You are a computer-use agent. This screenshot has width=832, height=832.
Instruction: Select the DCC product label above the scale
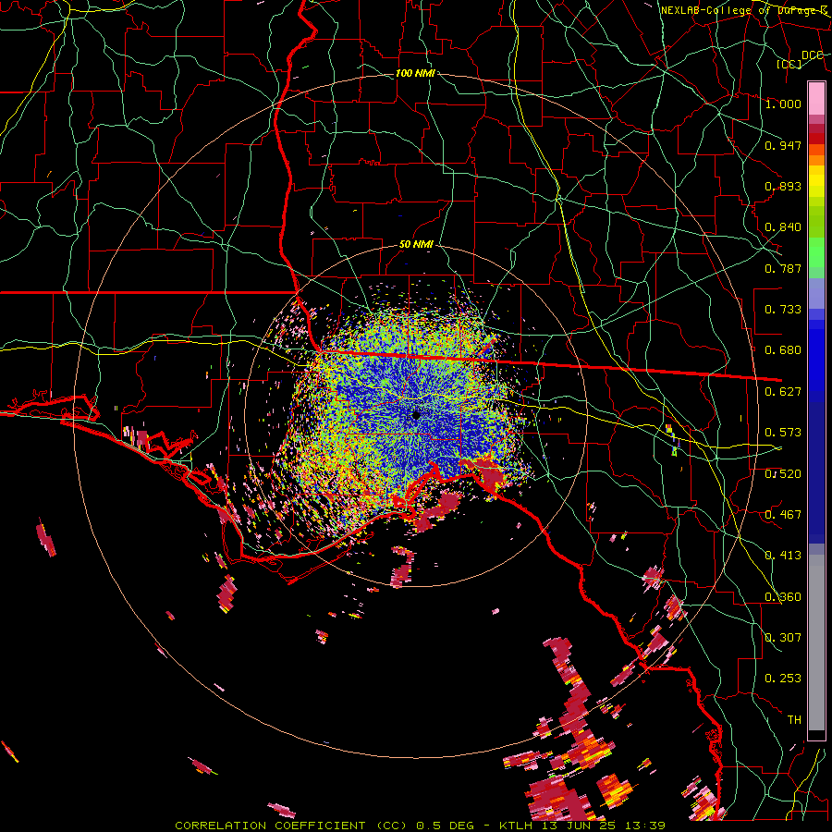pyautogui.click(x=812, y=55)
